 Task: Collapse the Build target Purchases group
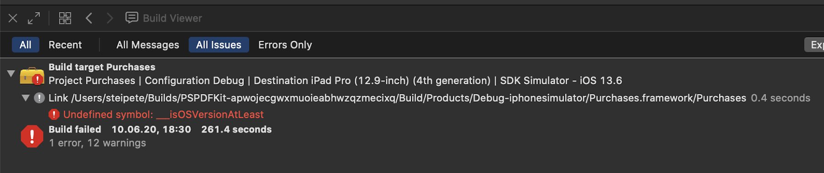tap(11, 74)
